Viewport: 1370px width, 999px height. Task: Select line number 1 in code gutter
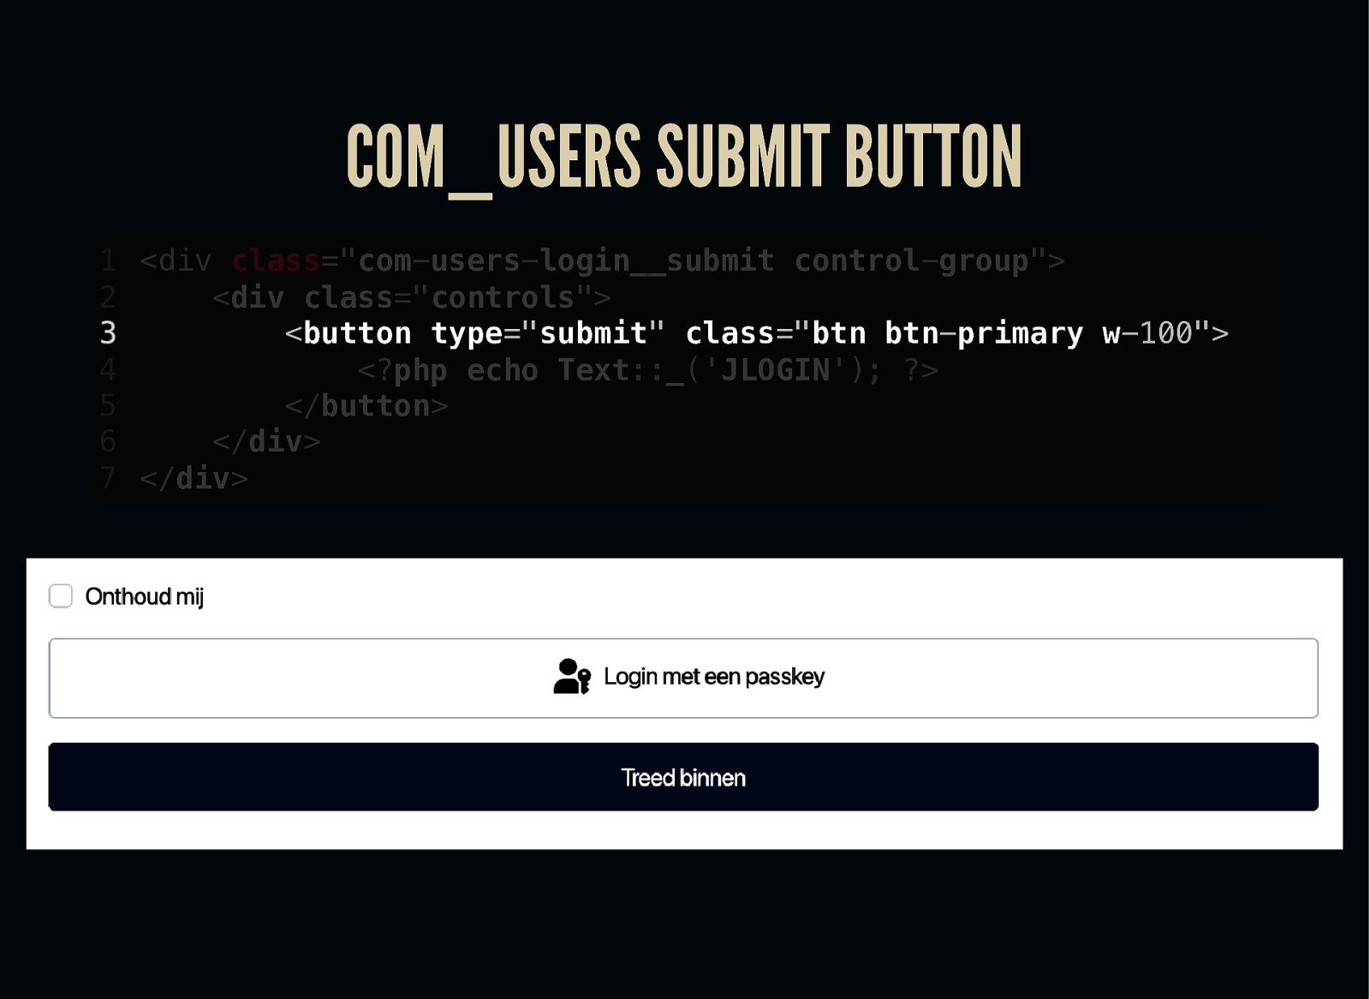pyautogui.click(x=108, y=260)
